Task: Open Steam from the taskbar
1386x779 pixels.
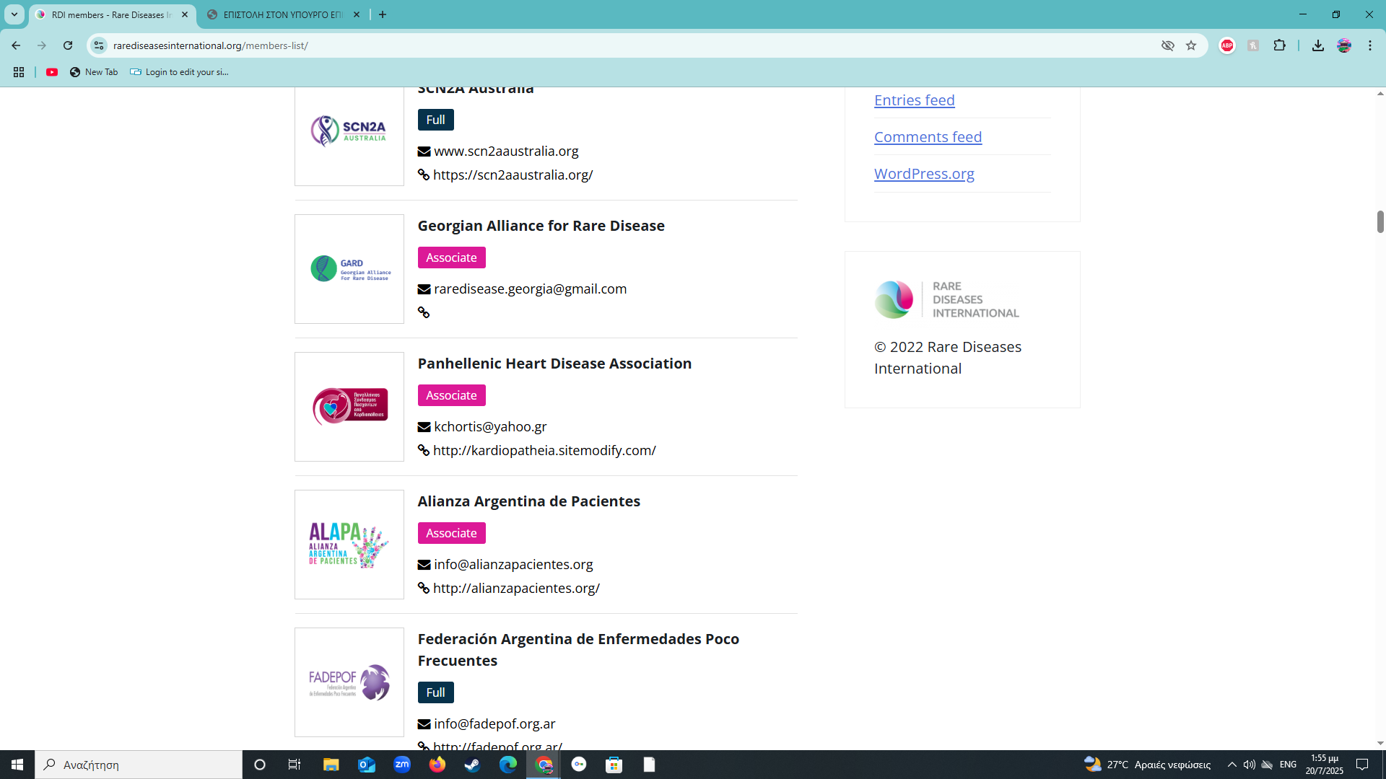Action: 473,765
